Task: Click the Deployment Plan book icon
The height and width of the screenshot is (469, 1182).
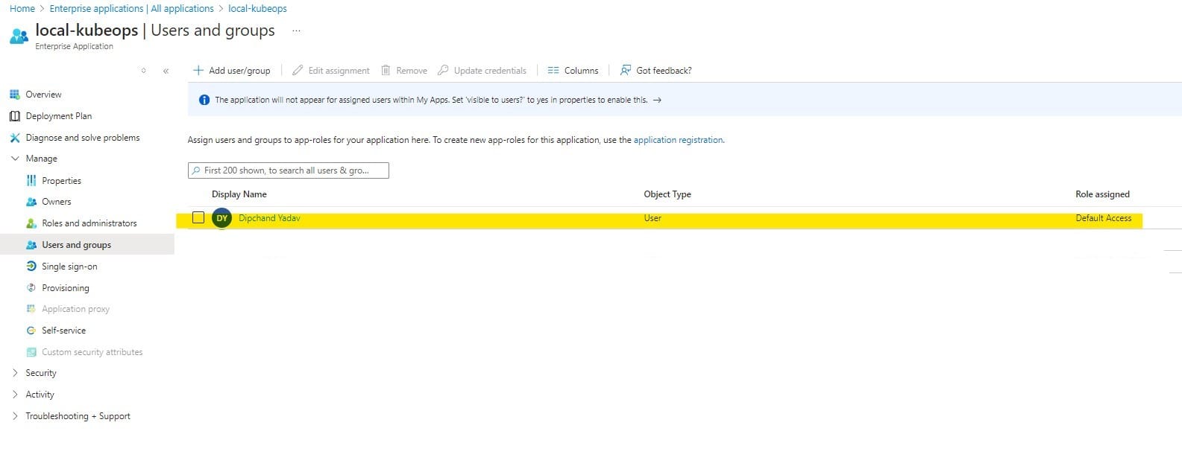Action: tap(14, 116)
